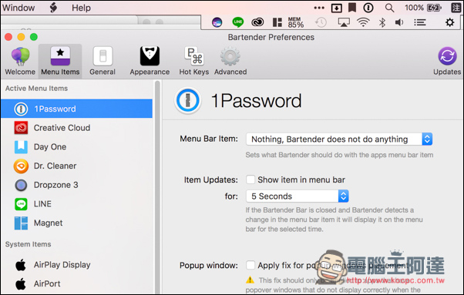Click the Day One bookmark menu bar icon
Screen dimensions: 464x295
pos(352,8)
